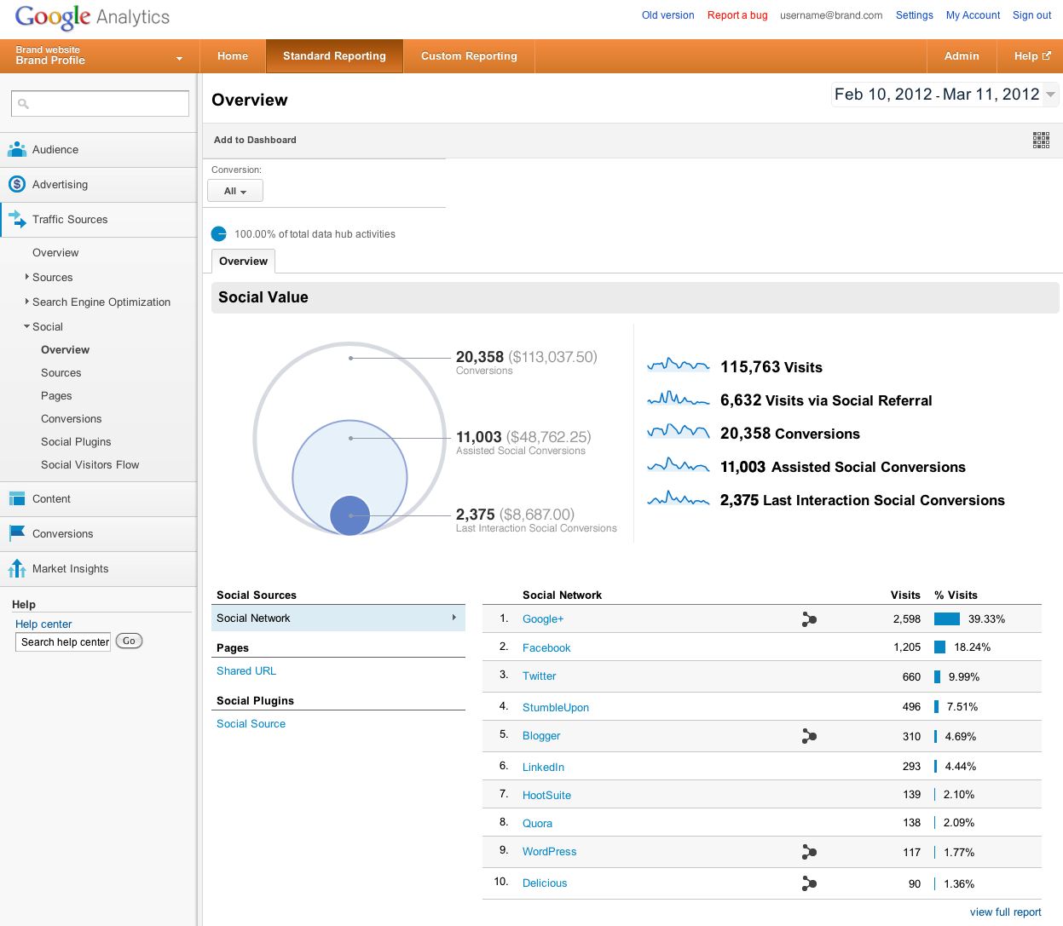The width and height of the screenshot is (1063, 926).
Task: Open the Social Source link
Action: click(251, 724)
